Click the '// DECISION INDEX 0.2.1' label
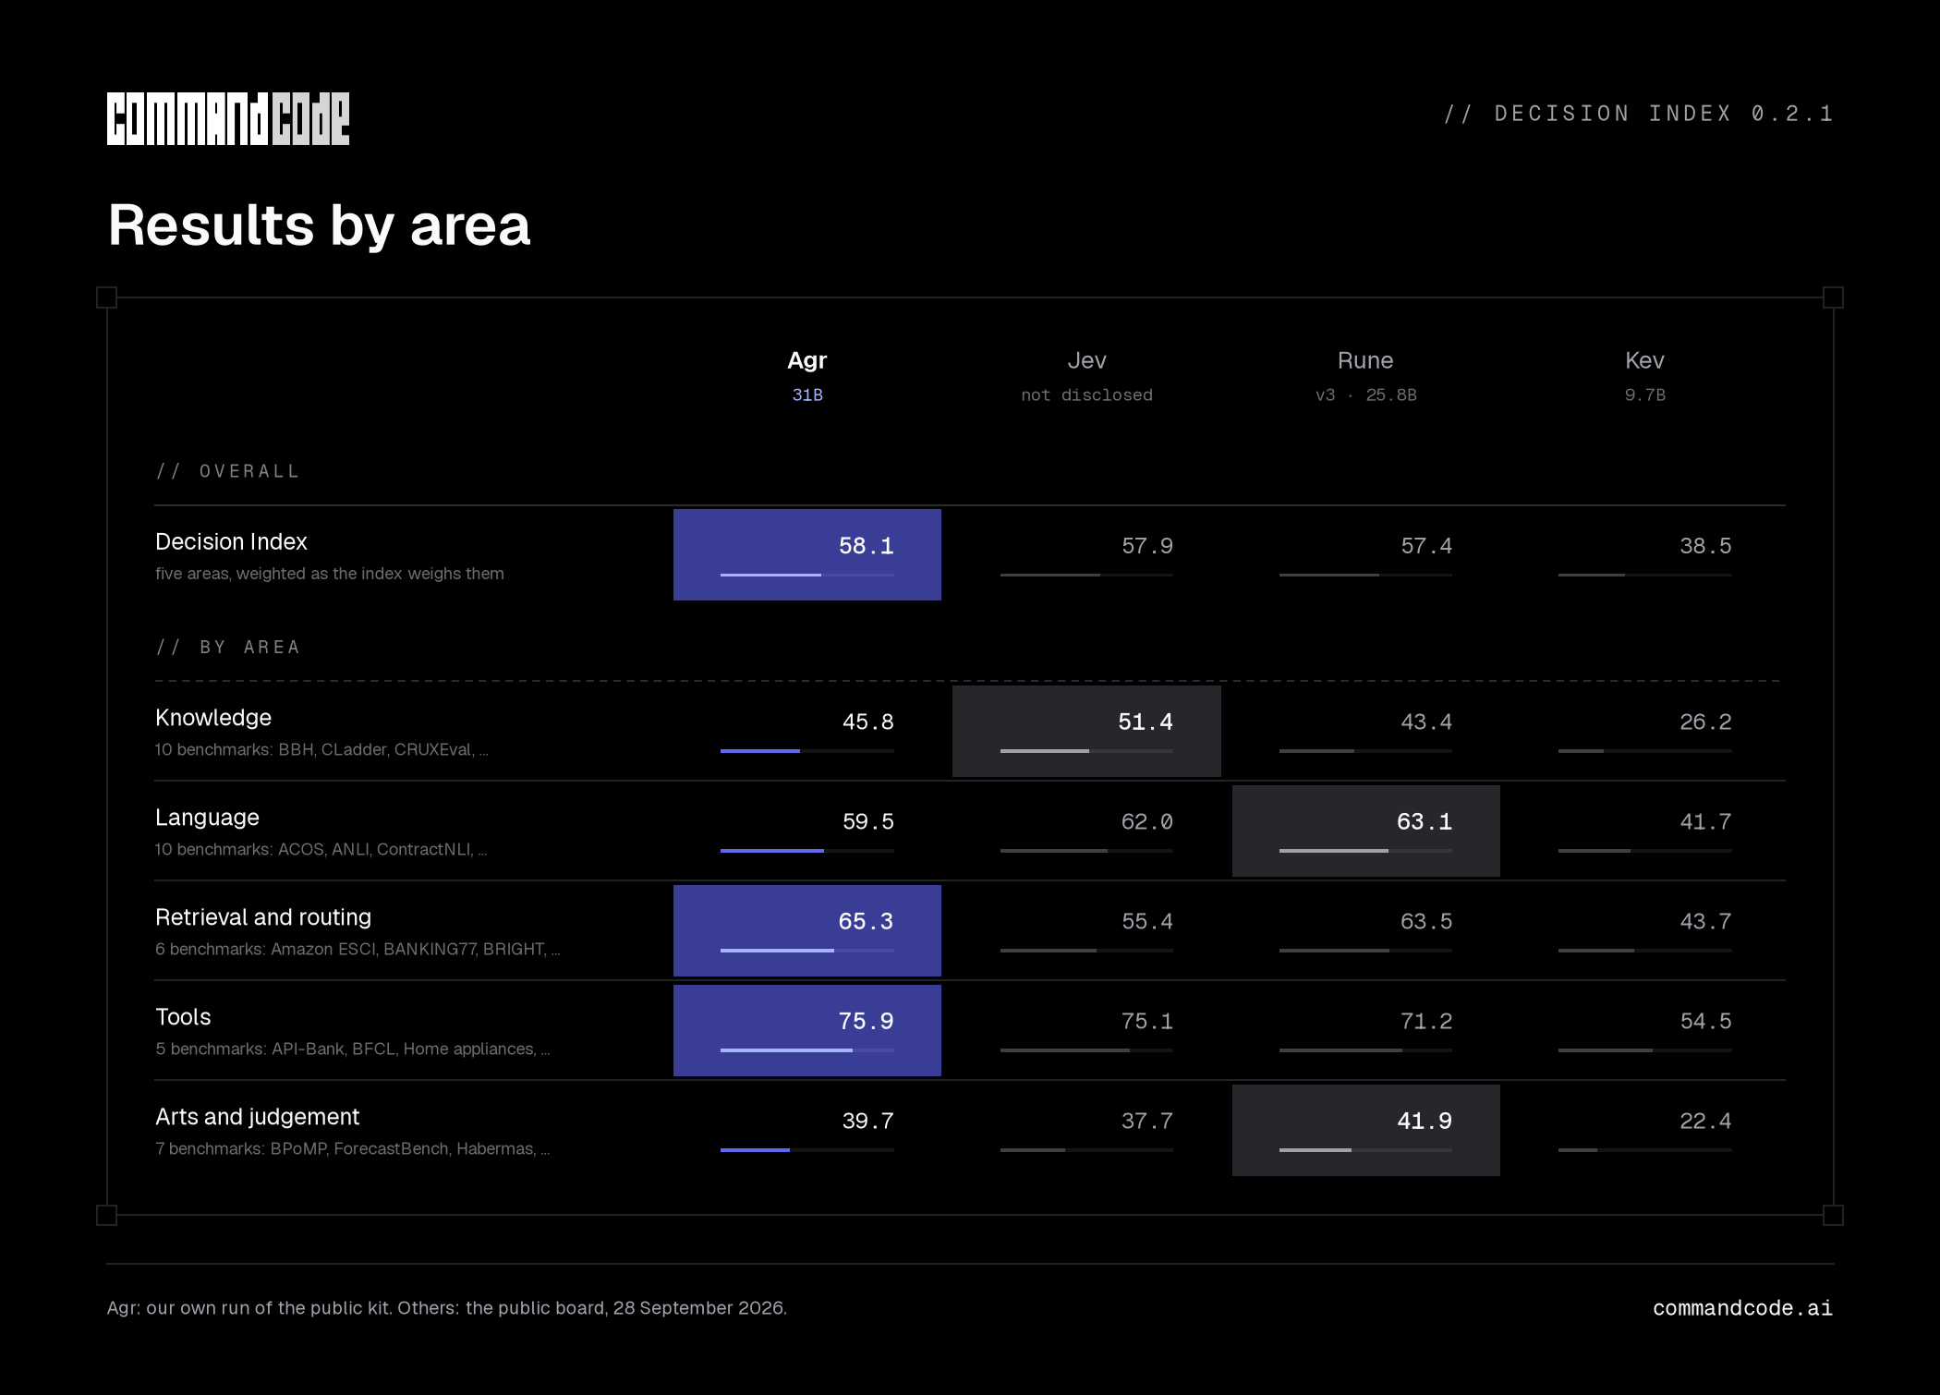Screen dimensions: 1940x1395 [1639, 114]
